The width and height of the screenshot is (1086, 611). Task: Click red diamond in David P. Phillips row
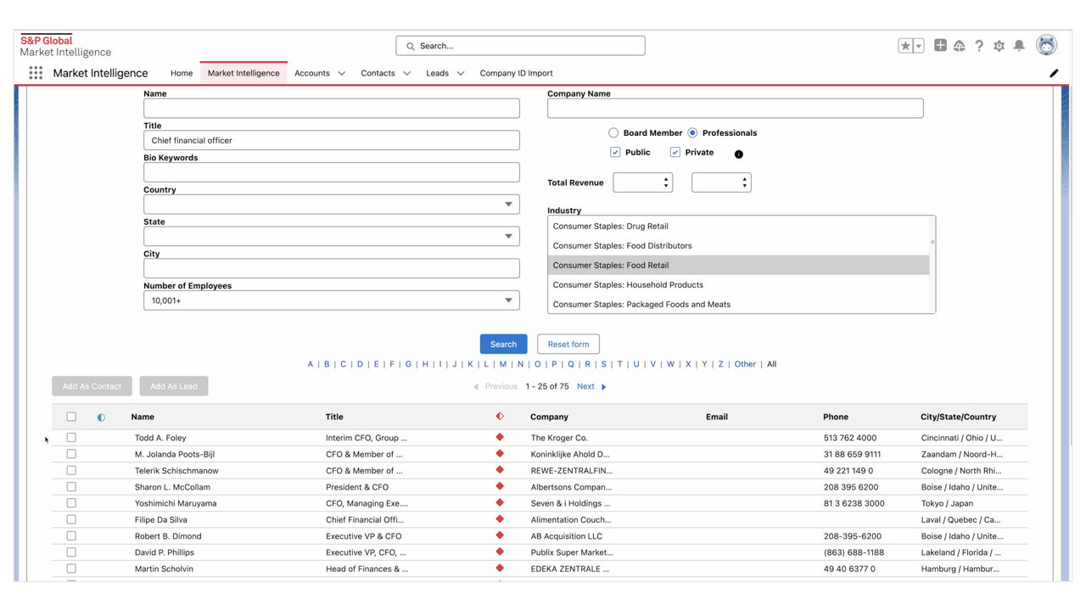coord(500,552)
